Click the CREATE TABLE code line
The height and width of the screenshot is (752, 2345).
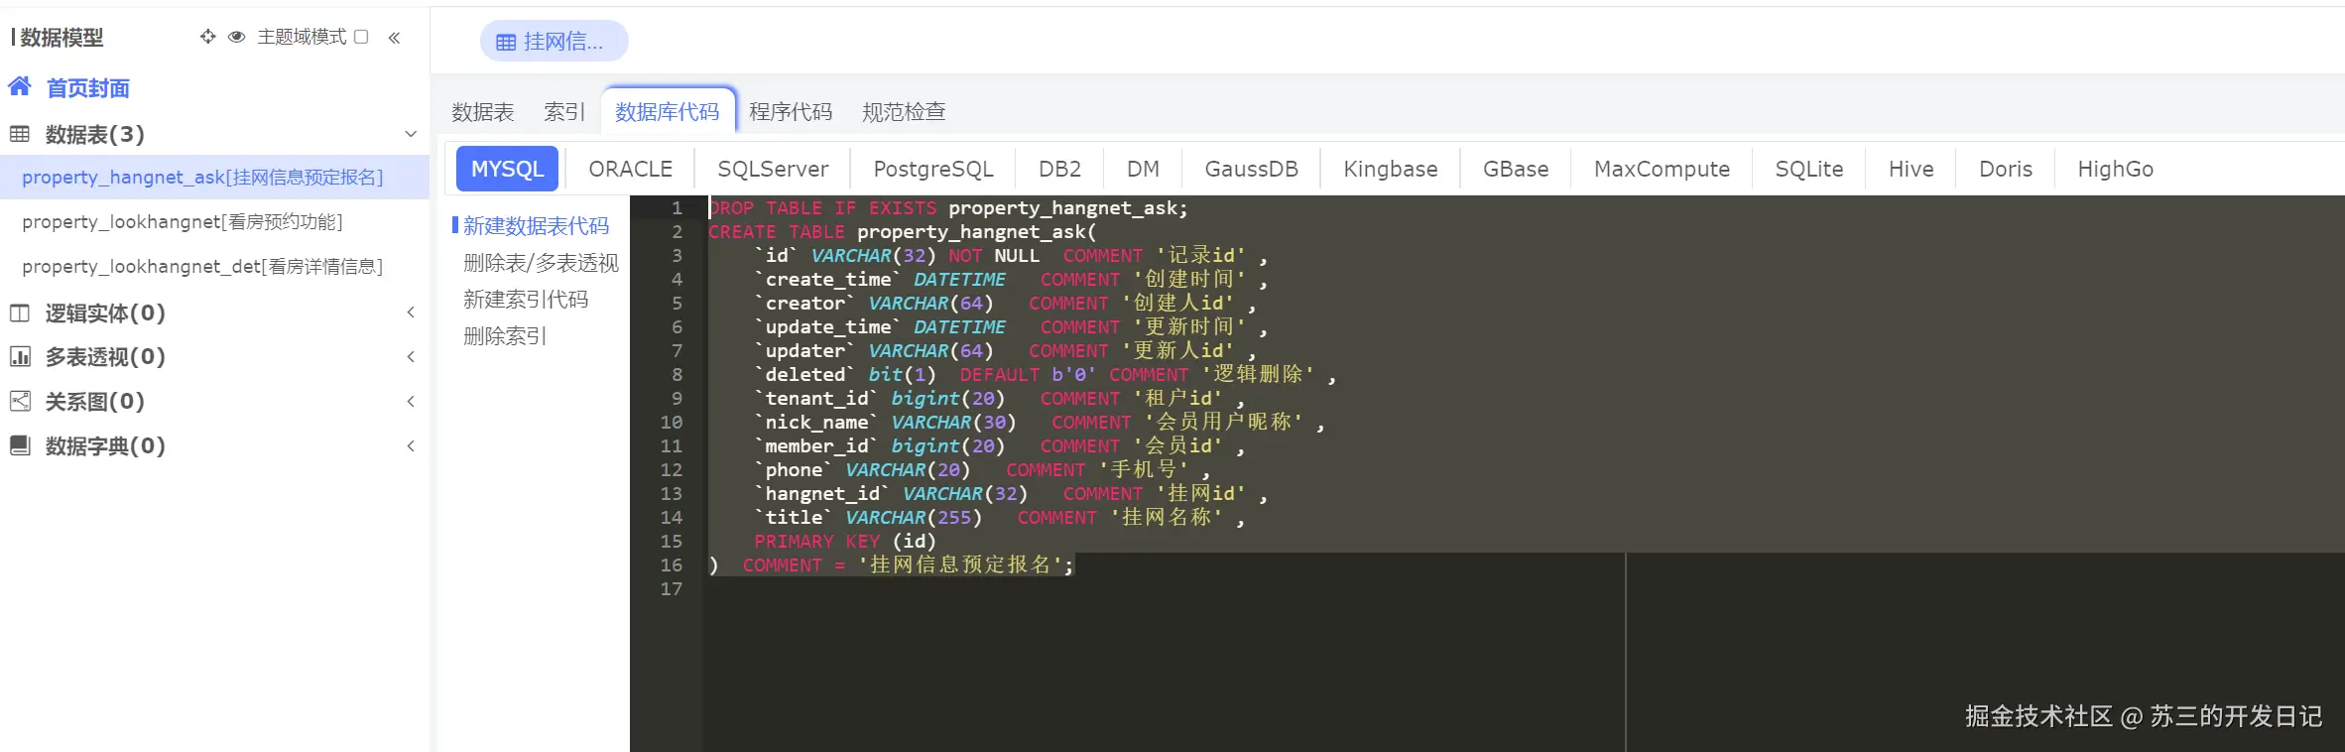tap(903, 232)
